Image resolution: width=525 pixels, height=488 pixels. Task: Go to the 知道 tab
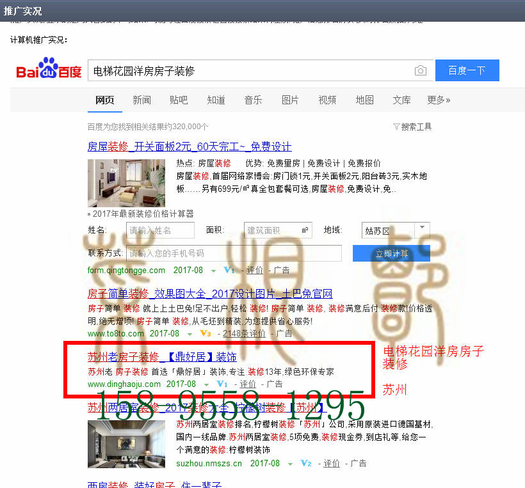pyautogui.click(x=216, y=100)
